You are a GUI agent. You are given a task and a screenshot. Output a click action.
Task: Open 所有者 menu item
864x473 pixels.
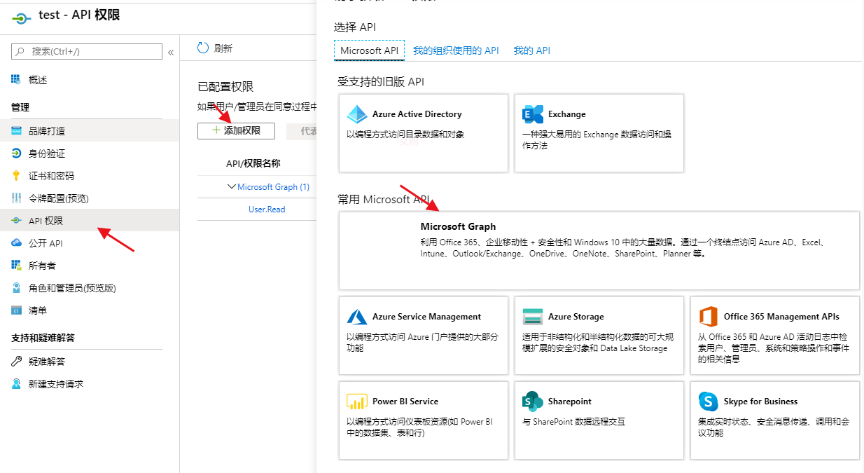(90, 266)
